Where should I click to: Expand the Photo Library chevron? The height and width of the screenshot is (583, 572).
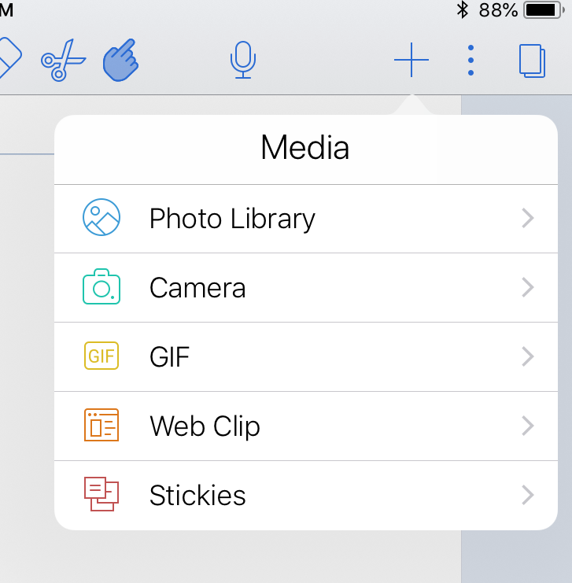pyautogui.click(x=528, y=218)
